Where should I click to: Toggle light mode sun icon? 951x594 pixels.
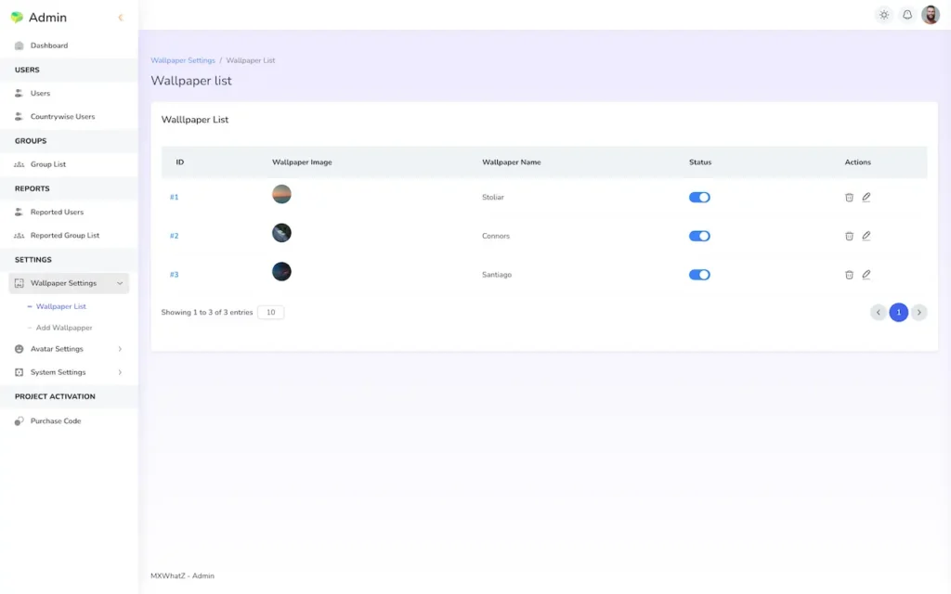pyautogui.click(x=884, y=15)
